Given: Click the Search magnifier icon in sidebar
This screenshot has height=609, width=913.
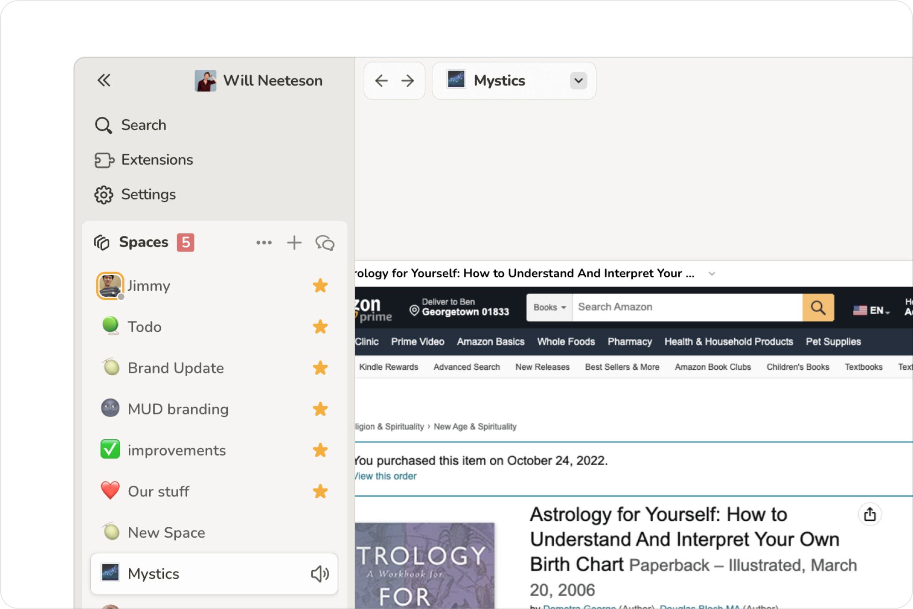Looking at the screenshot, I should 103,125.
